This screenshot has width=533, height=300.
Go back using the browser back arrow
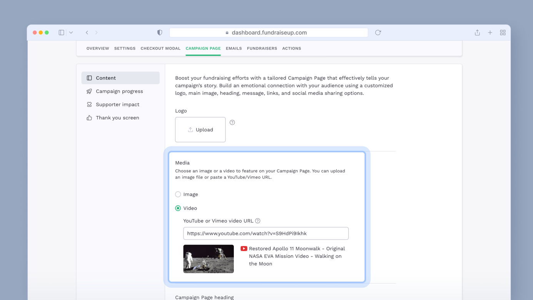87,33
